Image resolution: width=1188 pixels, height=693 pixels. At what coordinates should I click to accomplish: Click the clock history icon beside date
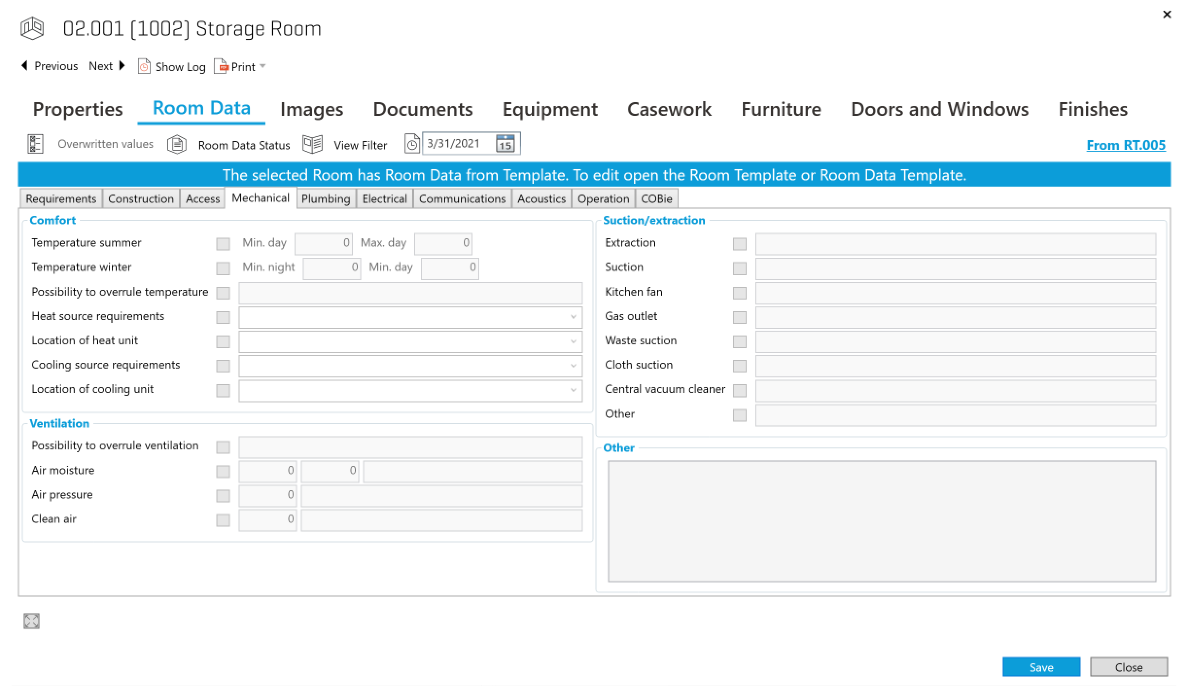coord(412,144)
